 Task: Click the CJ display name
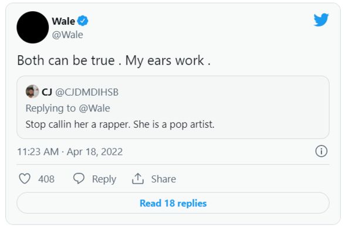[x=47, y=92]
